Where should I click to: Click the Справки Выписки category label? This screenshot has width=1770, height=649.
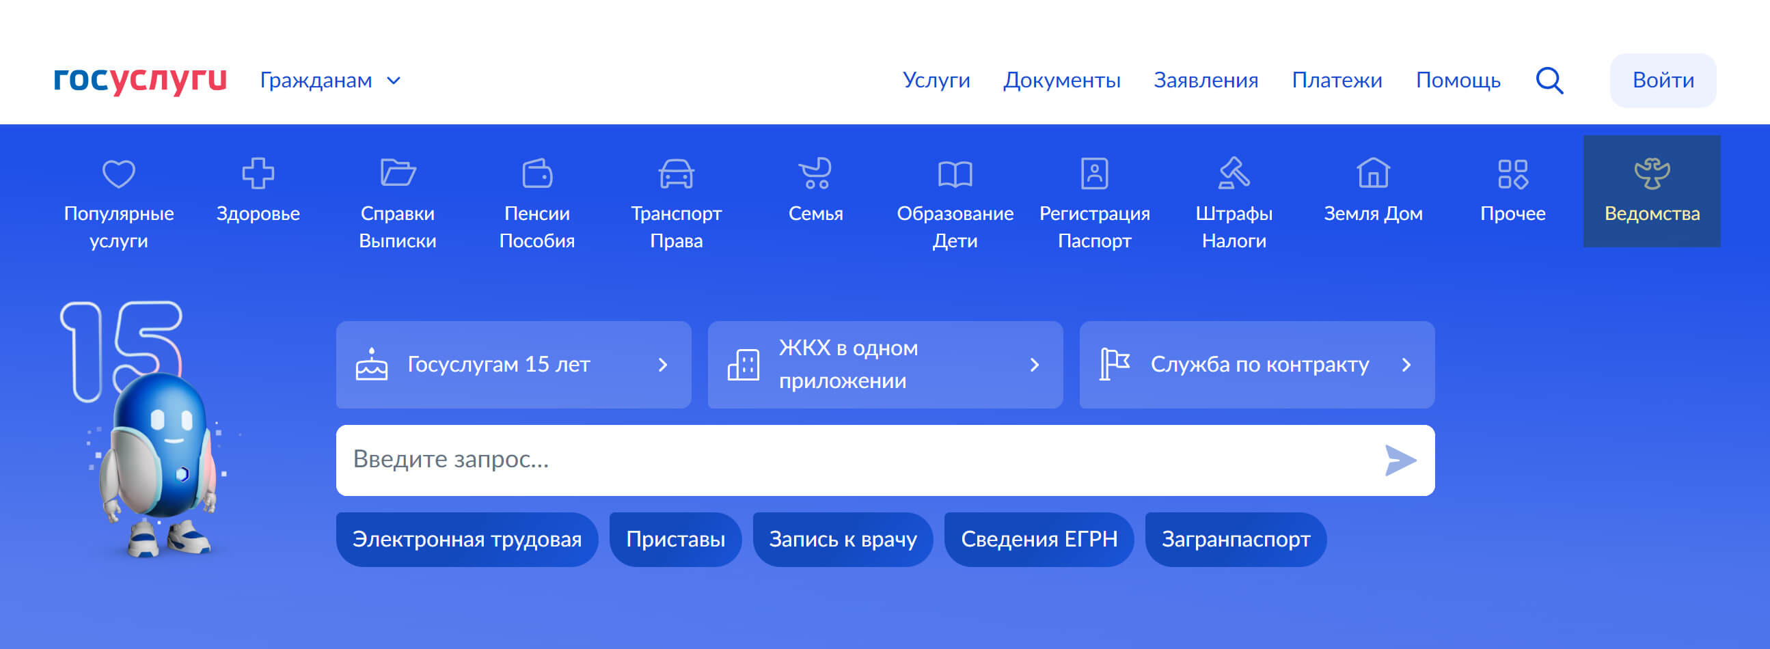pos(398,227)
